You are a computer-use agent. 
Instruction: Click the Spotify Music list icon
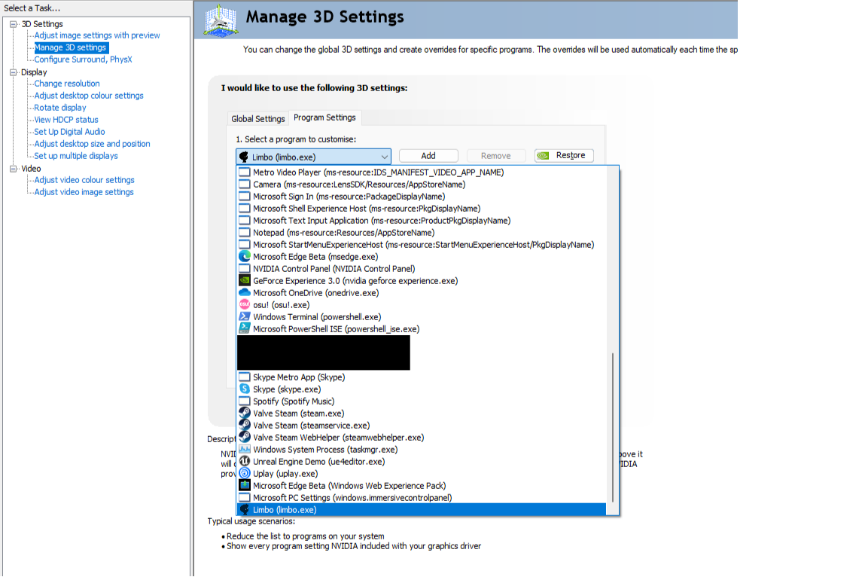[245, 401]
